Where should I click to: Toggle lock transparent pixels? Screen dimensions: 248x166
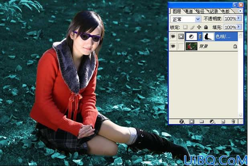tap(185, 27)
